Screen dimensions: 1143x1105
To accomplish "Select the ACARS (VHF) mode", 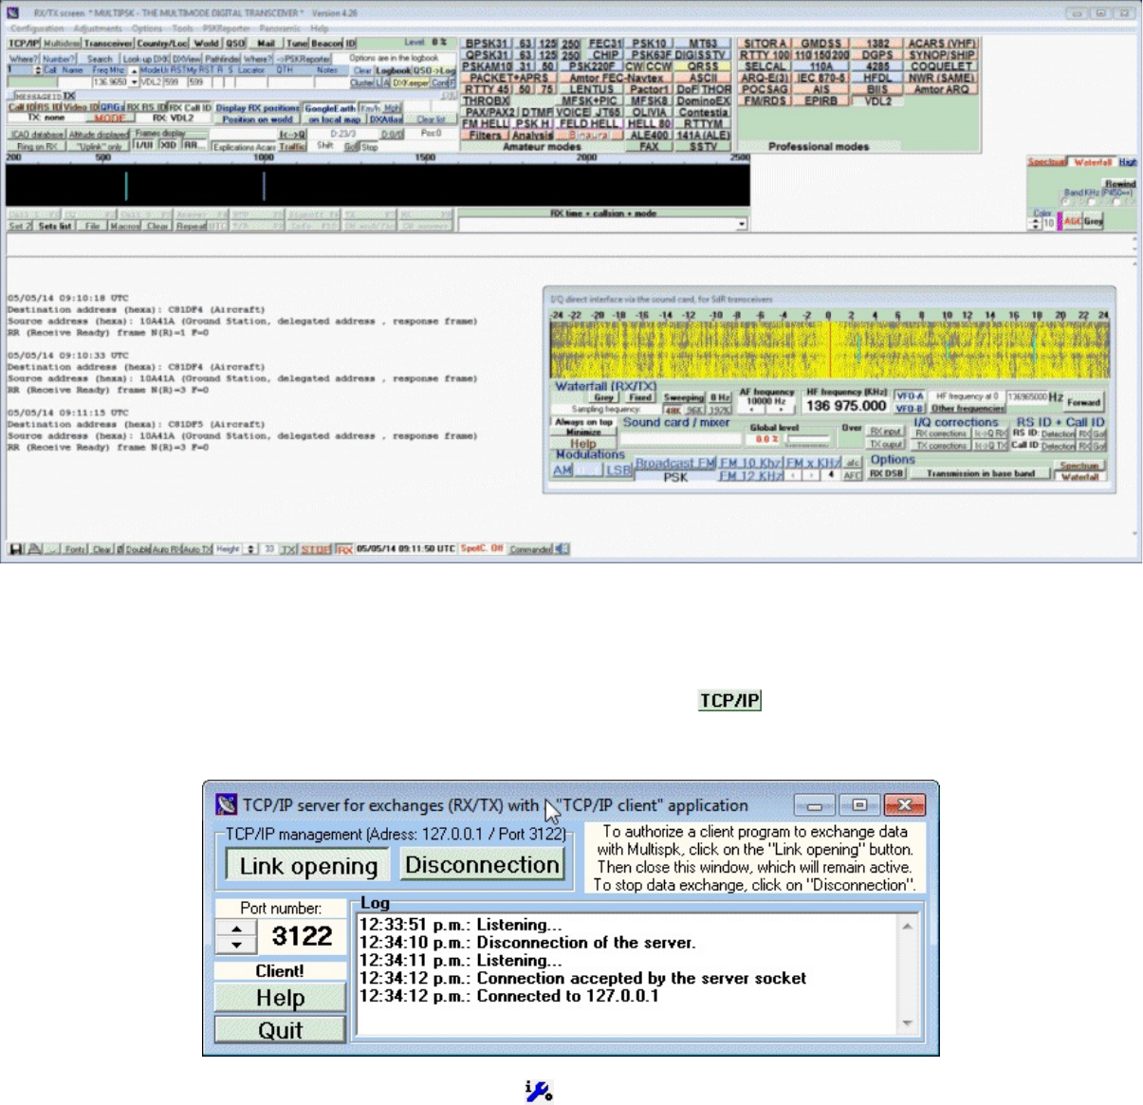I will (941, 44).
